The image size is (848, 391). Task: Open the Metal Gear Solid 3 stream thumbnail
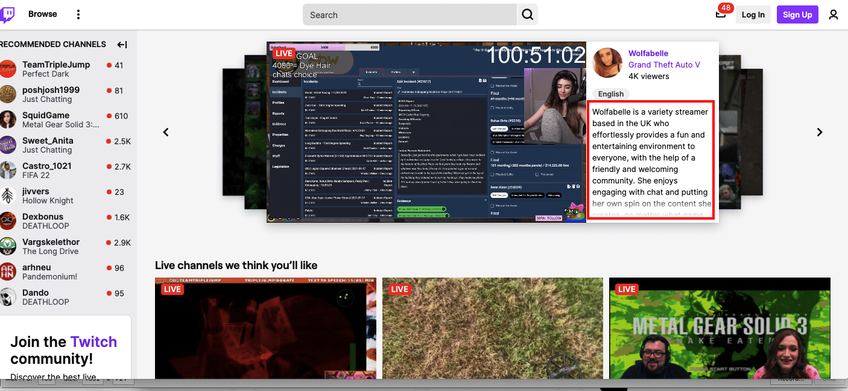(x=720, y=328)
